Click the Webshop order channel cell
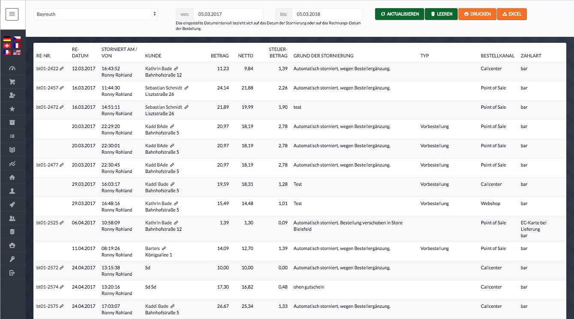 [490, 203]
